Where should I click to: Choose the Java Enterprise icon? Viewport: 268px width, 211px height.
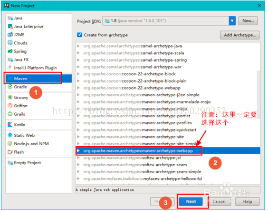10,26
